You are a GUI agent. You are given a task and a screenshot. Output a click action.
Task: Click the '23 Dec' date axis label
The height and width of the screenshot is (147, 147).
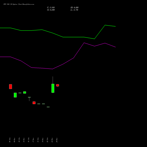[52, 140]
